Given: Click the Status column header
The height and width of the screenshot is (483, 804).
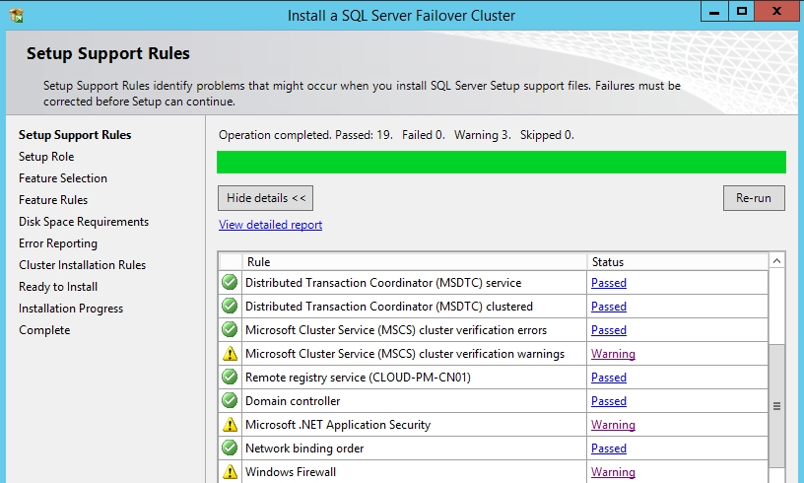Looking at the screenshot, I should pyautogui.click(x=677, y=262).
